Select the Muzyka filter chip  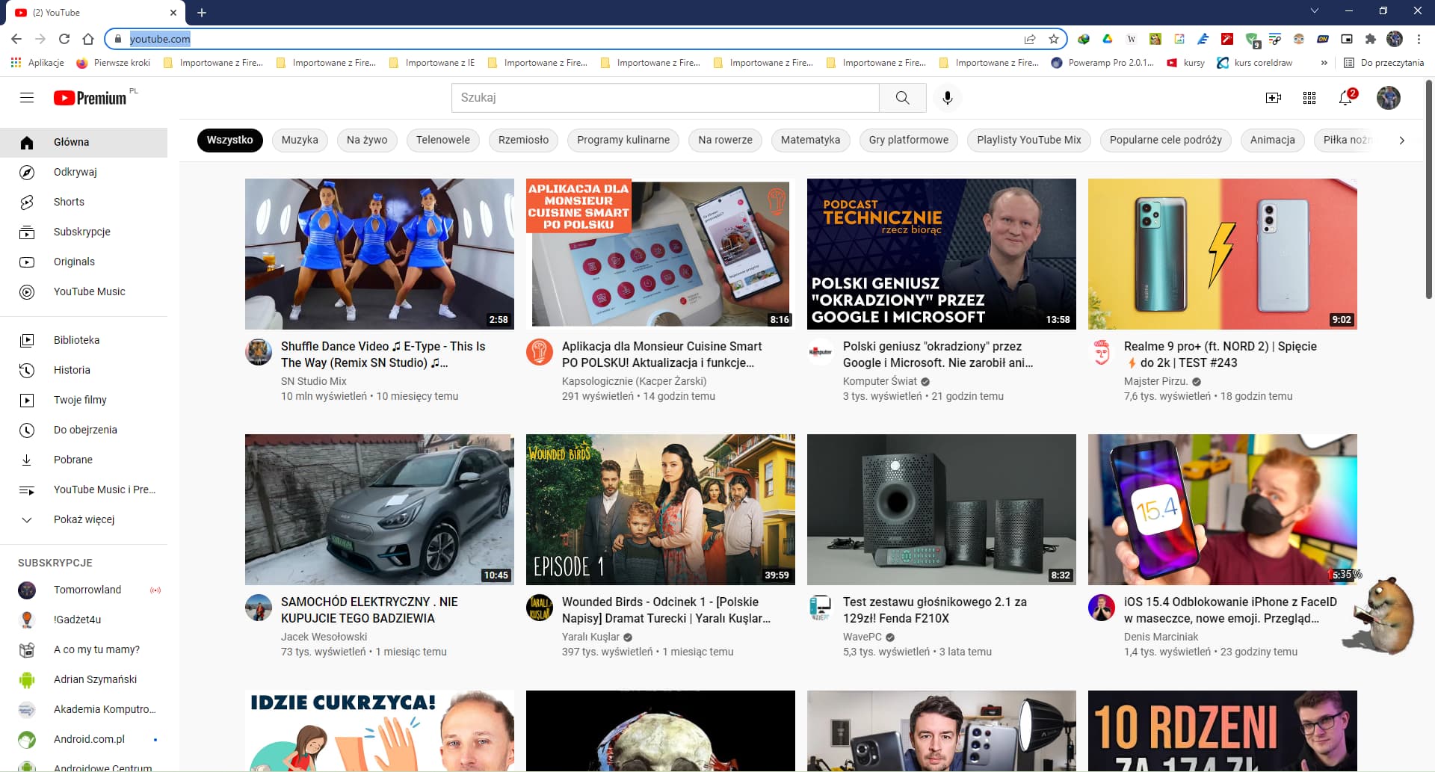300,140
